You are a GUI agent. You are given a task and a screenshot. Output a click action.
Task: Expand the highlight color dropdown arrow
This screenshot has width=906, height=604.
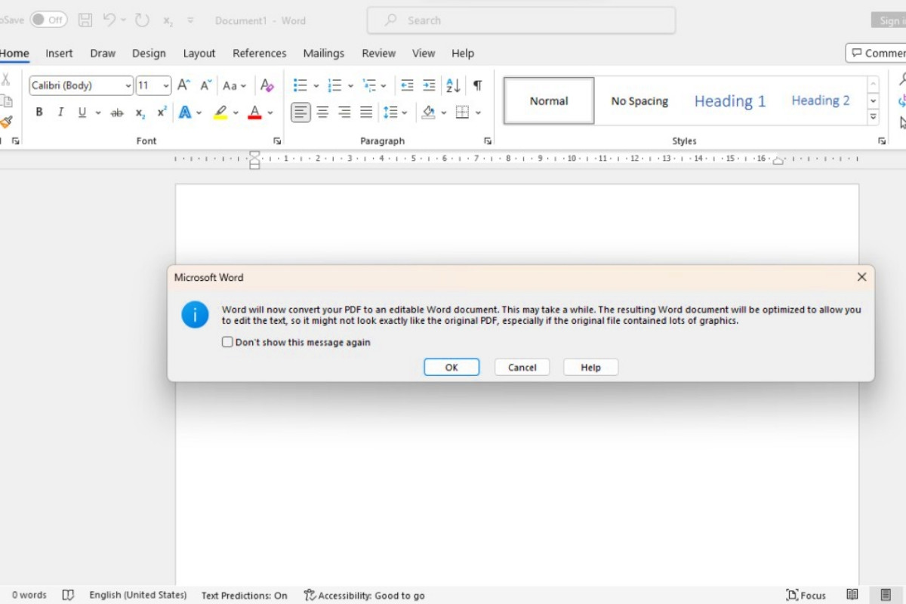pos(236,112)
